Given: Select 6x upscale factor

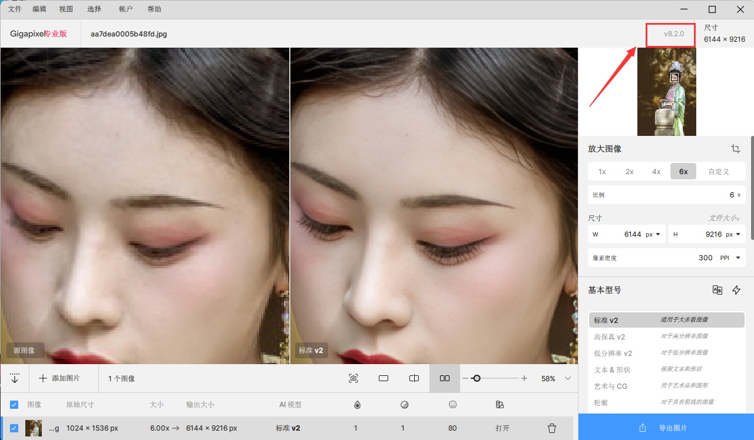Looking at the screenshot, I should pyautogui.click(x=683, y=172).
